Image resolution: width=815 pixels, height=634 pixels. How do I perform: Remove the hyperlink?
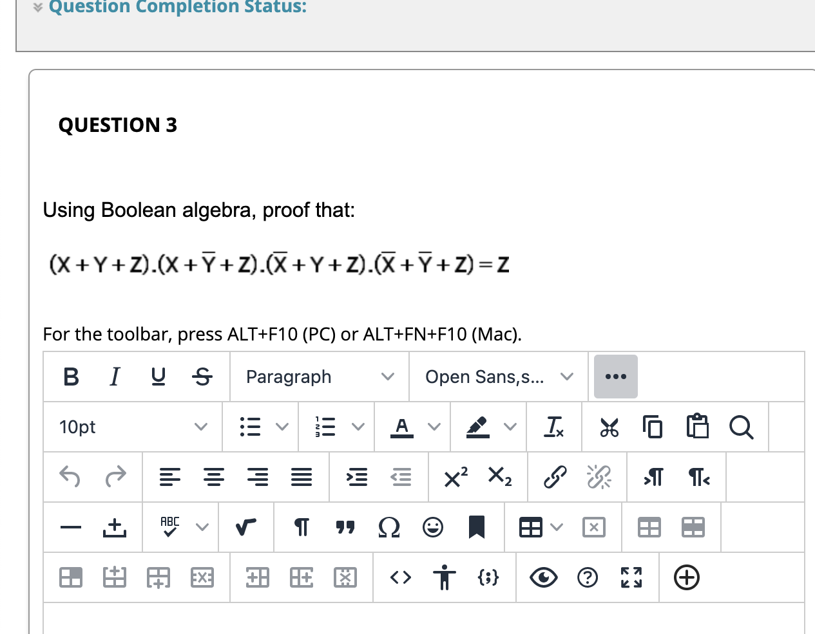pyautogui.click(x=599, y=477)
